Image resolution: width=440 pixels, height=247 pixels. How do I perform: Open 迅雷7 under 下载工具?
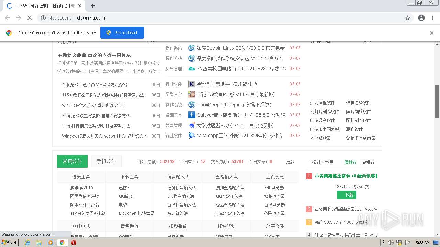tap(124, 188)
